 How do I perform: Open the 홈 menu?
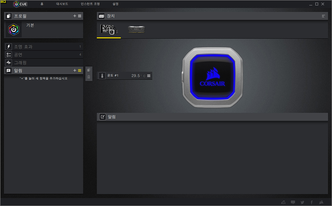tap(42, 4)
